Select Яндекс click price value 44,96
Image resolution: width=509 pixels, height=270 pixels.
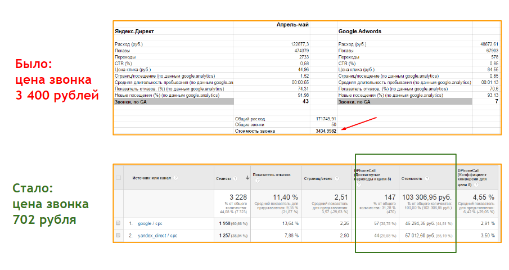pos(303,69)
